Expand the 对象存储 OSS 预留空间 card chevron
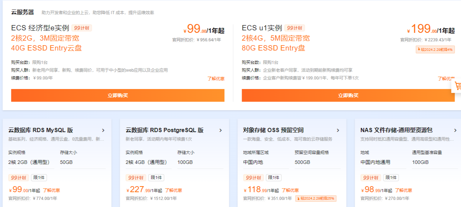 click(338, 130)
